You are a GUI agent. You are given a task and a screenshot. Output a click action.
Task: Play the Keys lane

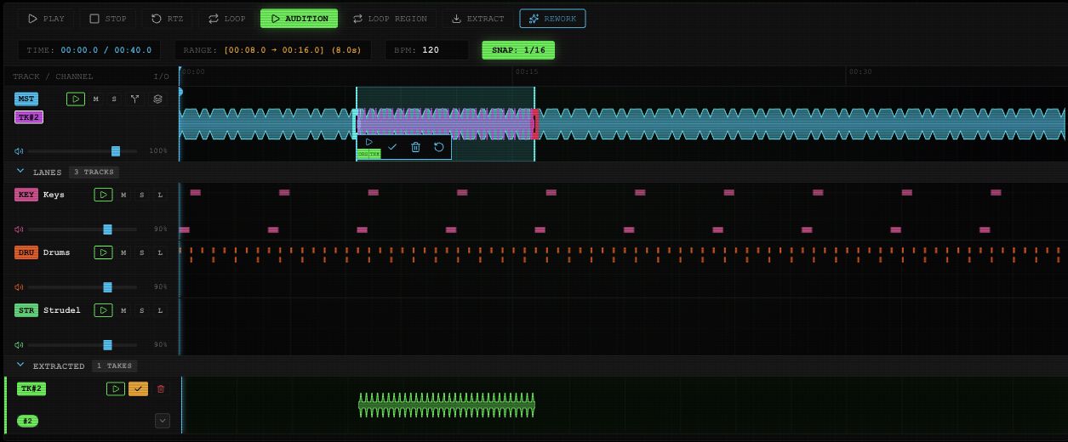click(103, 195)
